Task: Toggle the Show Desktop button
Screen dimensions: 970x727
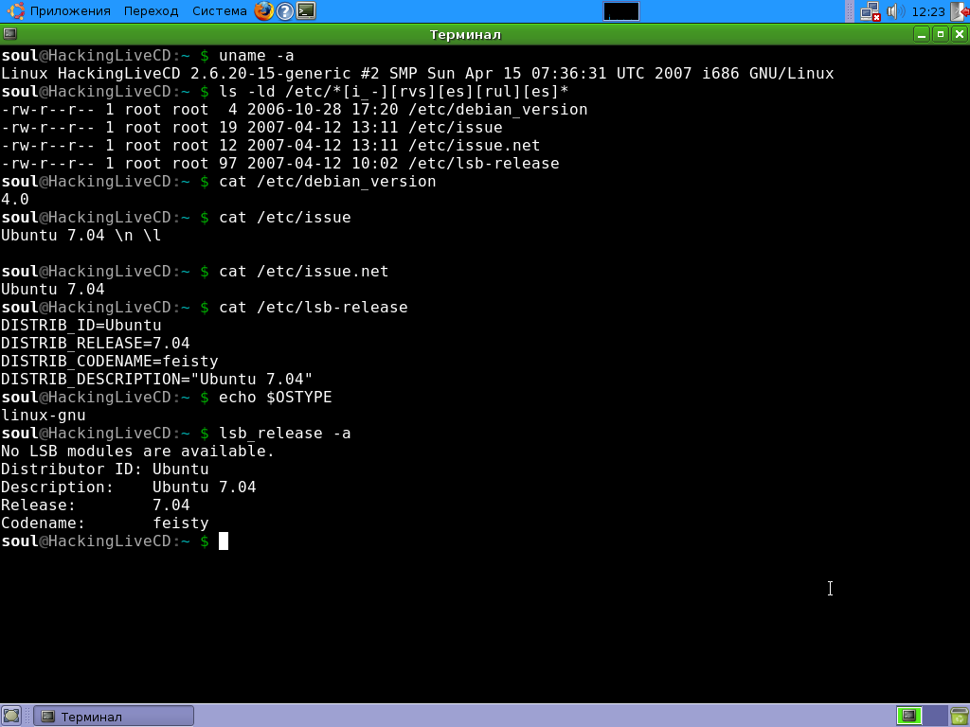Action: coord(11,716)
